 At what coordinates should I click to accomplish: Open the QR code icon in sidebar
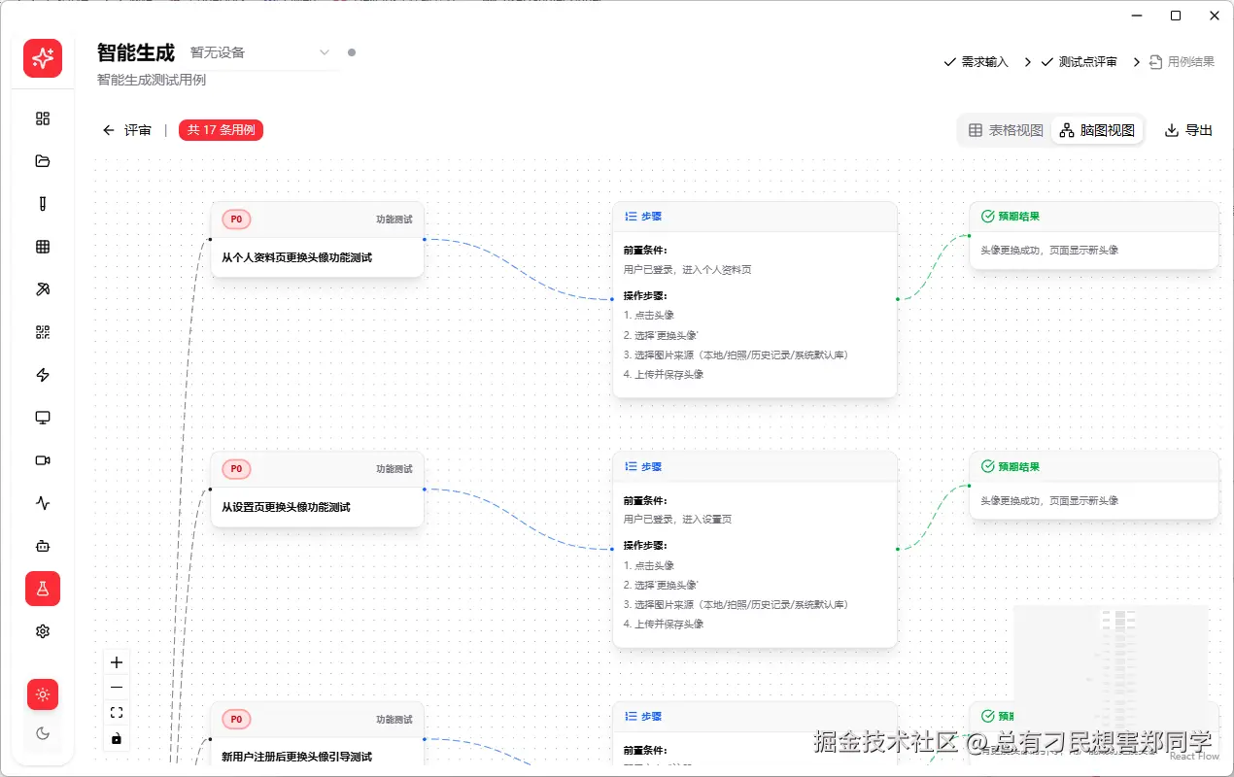(43, 332)
